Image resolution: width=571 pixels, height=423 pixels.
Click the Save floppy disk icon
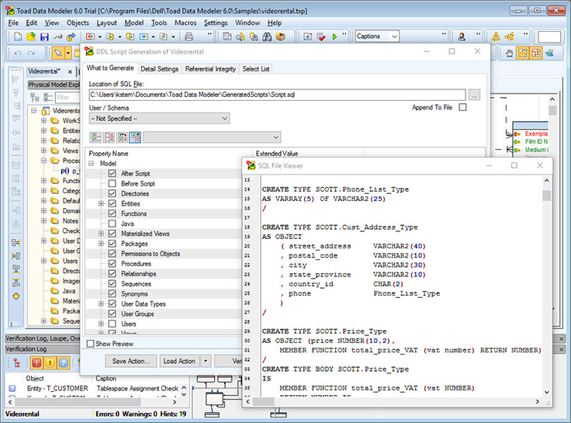(44, 36)
